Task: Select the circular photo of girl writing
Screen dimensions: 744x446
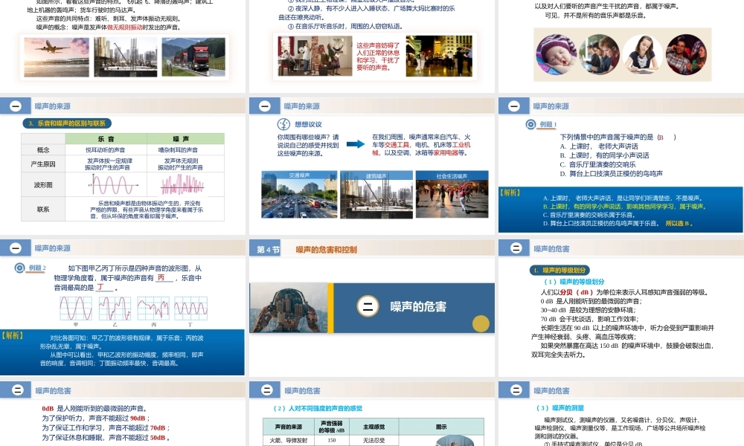Action: (x=643, y=54)
